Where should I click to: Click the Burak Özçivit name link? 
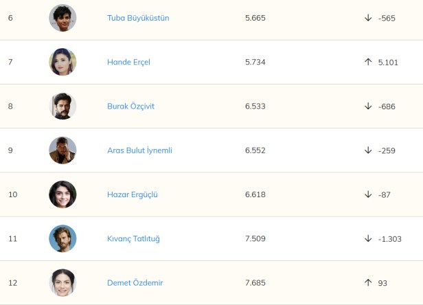point(130,106)
